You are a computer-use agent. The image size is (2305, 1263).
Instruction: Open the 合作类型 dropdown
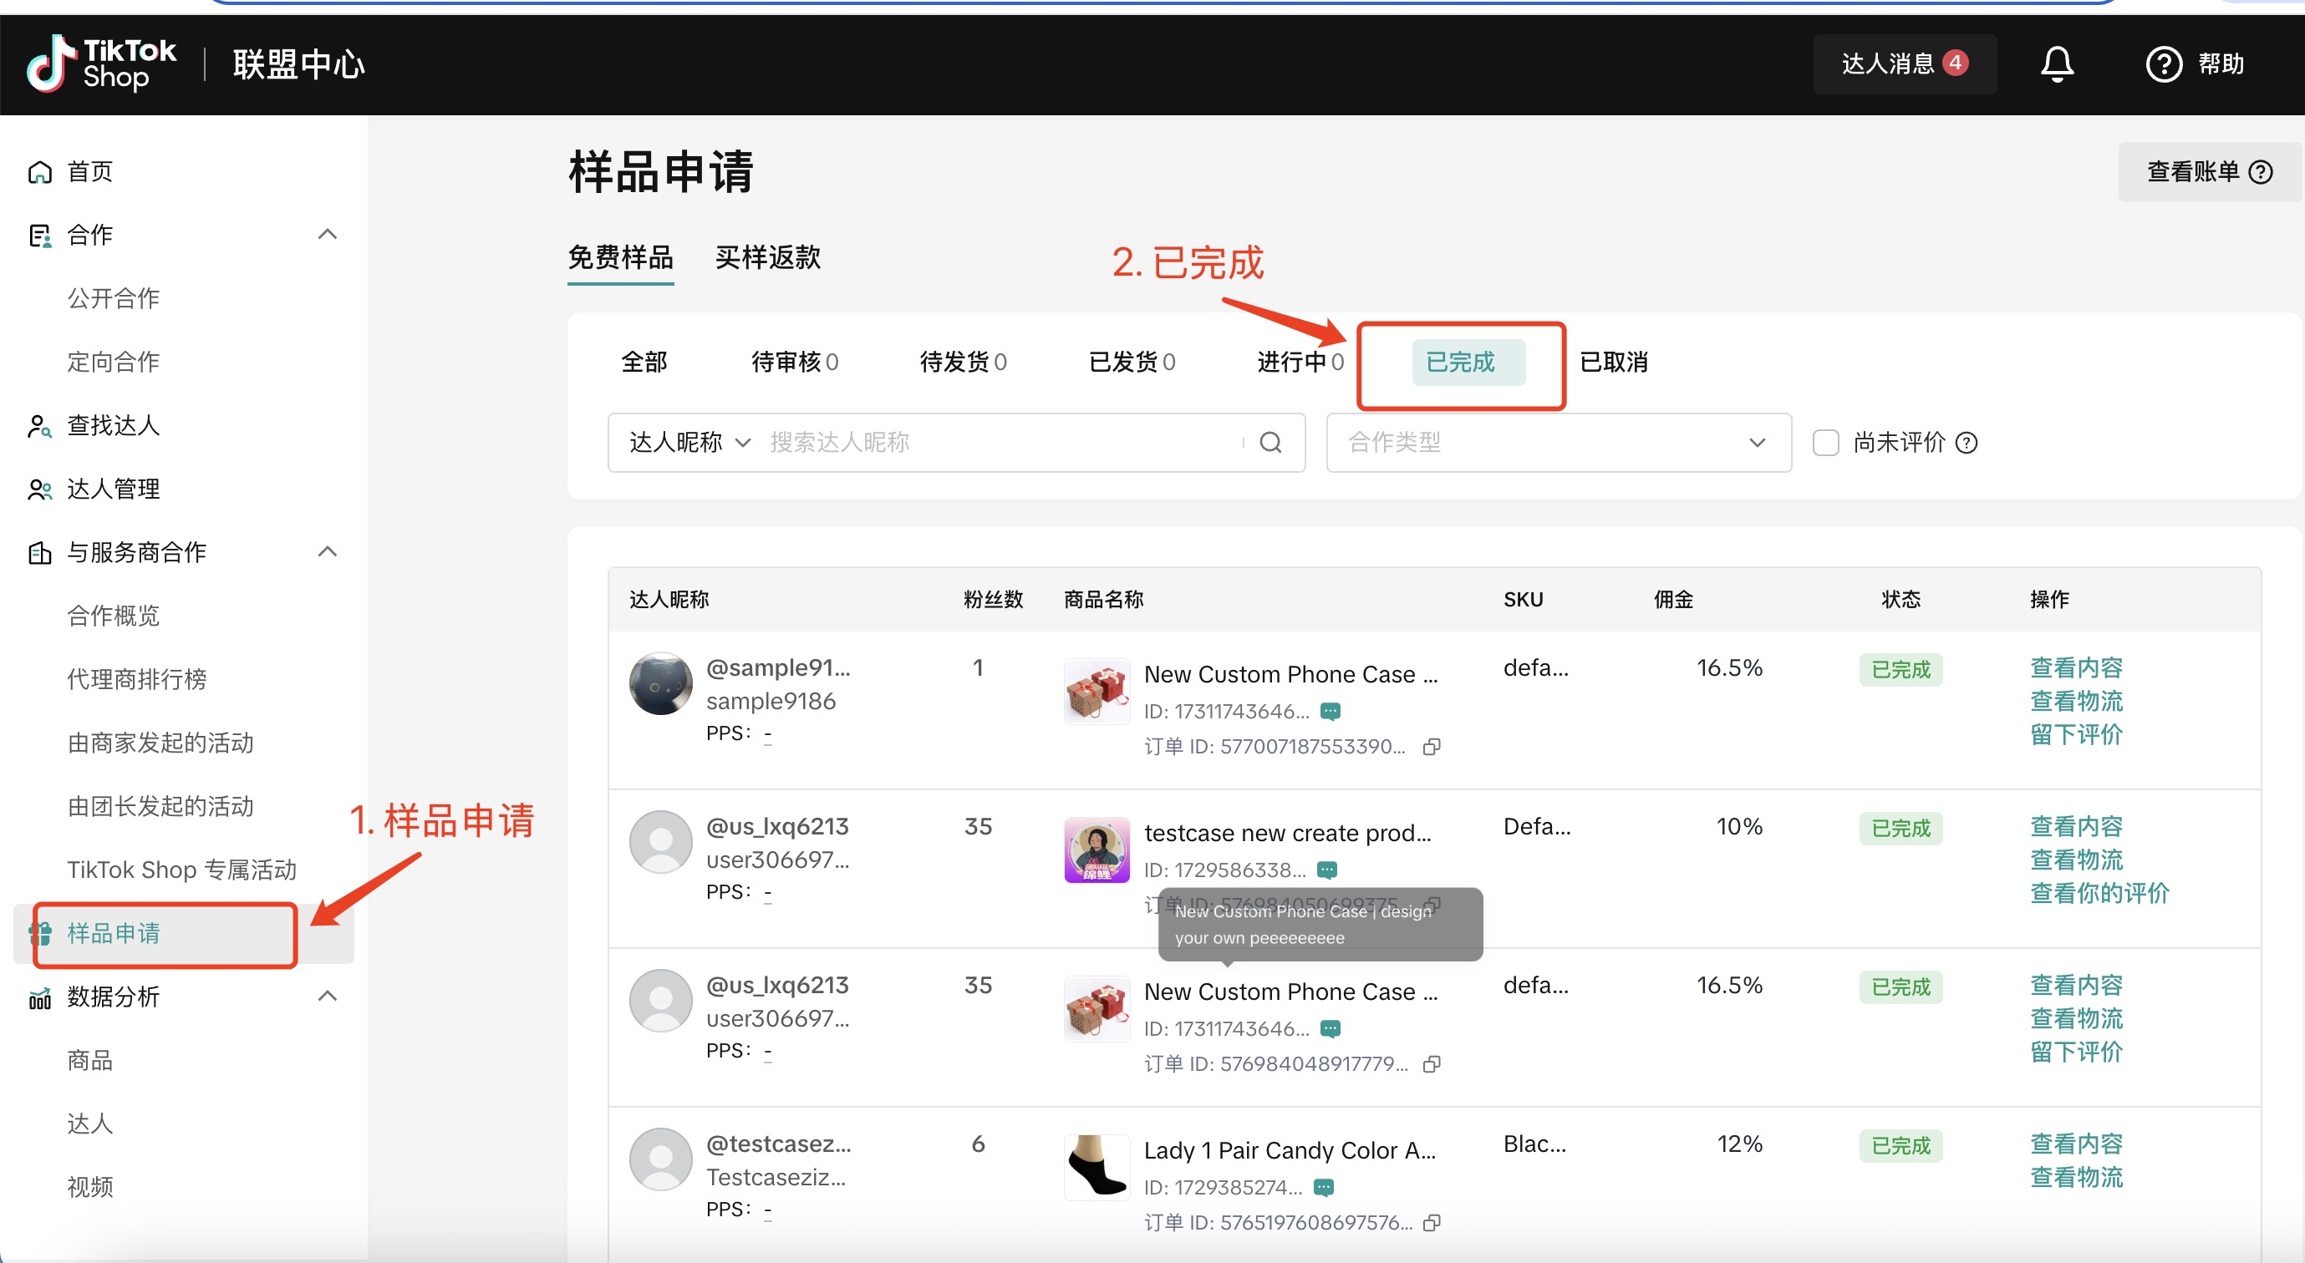[1557, 443]
